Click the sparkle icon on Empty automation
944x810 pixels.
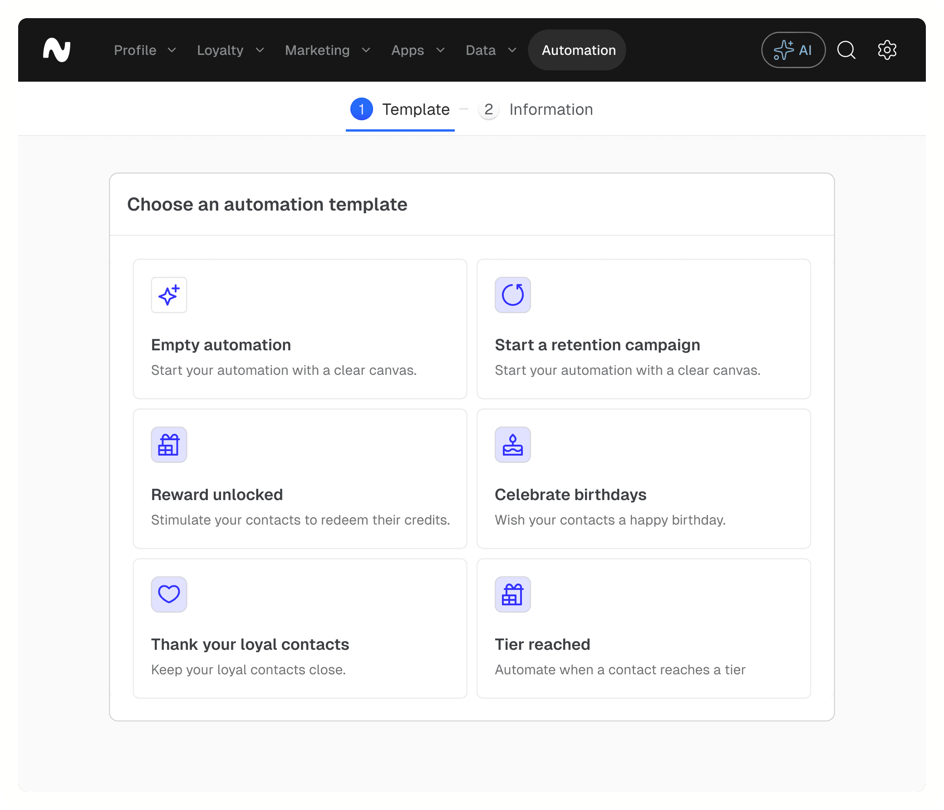(169, 295)
